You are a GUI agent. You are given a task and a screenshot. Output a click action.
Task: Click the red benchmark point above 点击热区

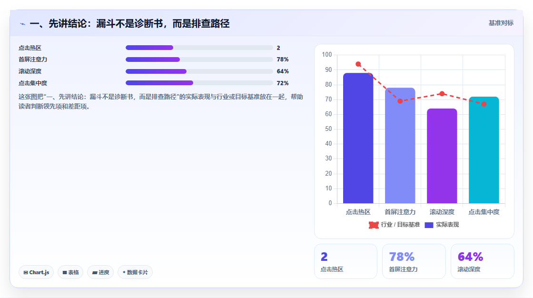click(358, 64)
